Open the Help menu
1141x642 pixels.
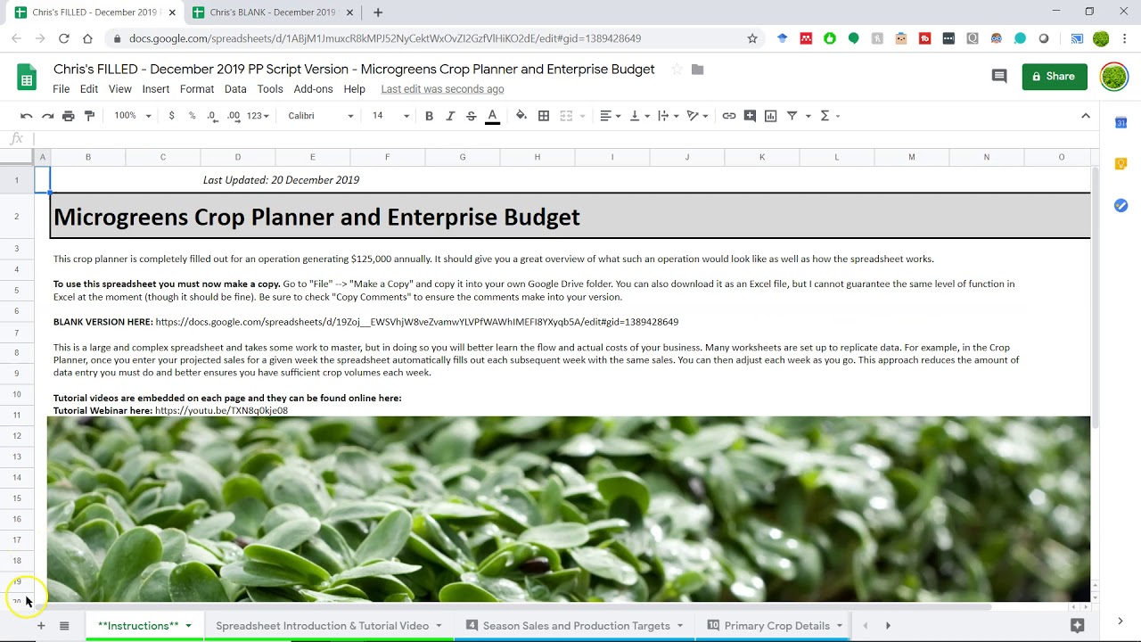click(355, 89)
